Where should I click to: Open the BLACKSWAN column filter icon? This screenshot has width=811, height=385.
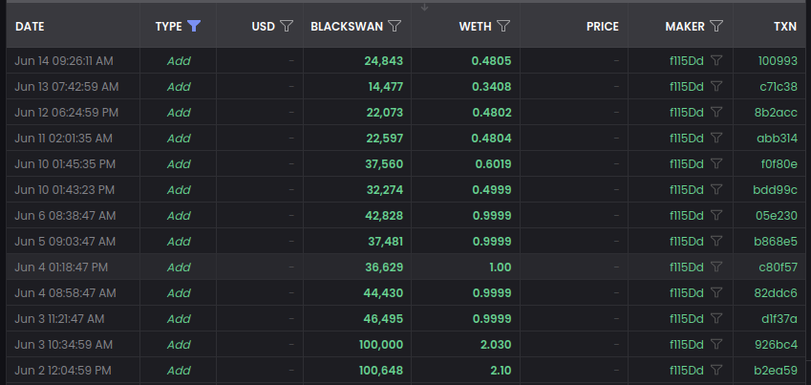tap(395, 27)
